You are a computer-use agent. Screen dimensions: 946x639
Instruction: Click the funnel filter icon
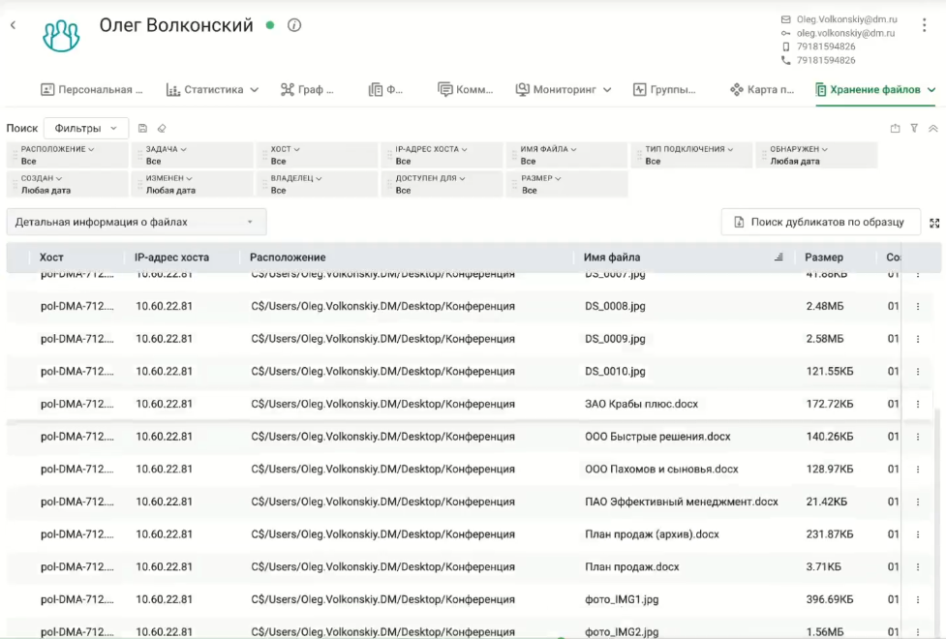click(x=915, y=128)
